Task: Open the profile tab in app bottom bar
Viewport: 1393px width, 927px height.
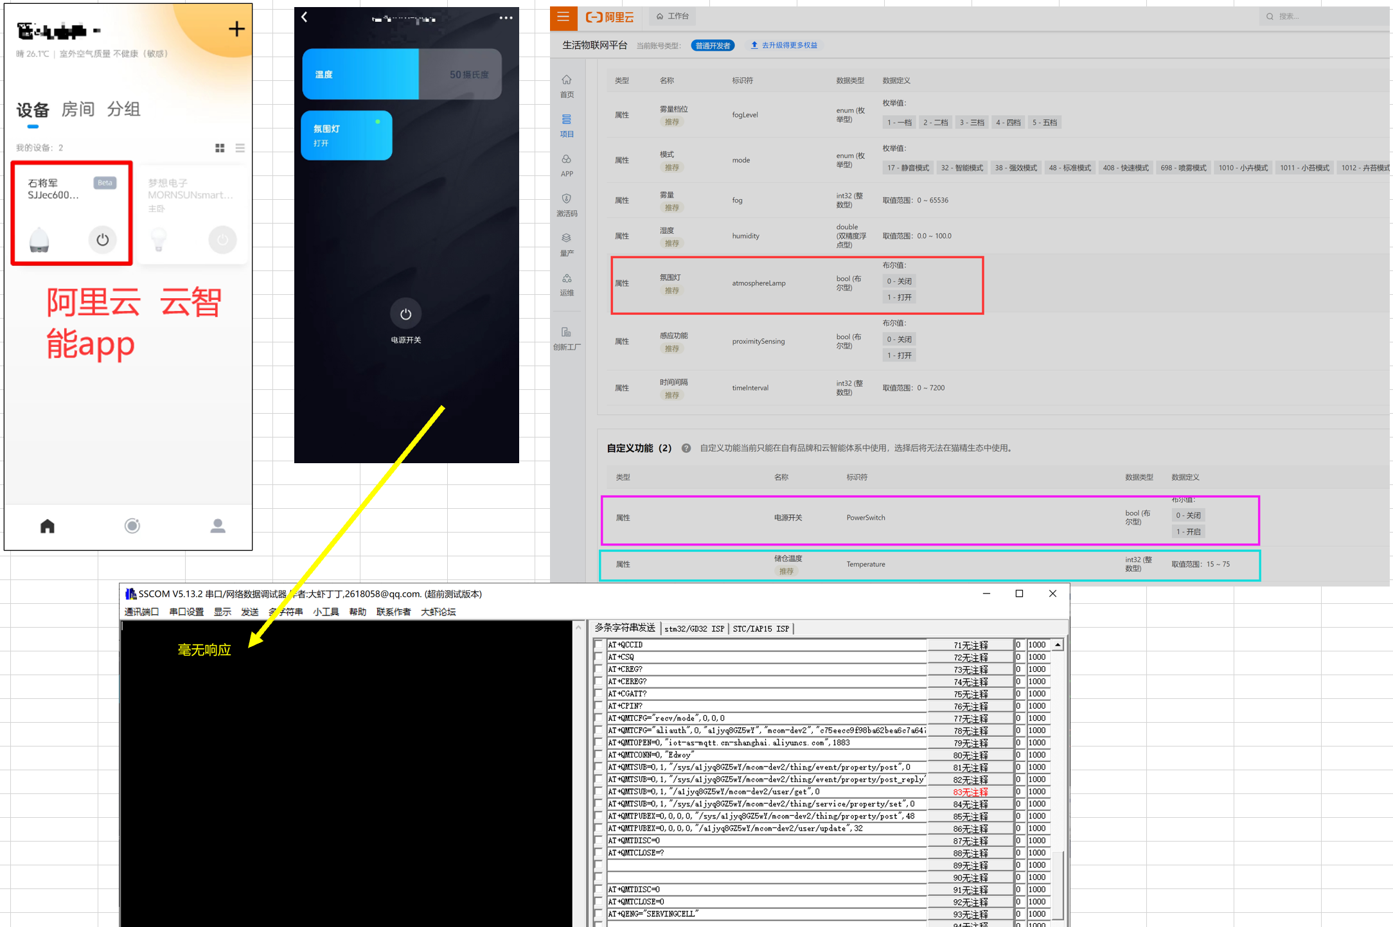Action: pos(218,526)
